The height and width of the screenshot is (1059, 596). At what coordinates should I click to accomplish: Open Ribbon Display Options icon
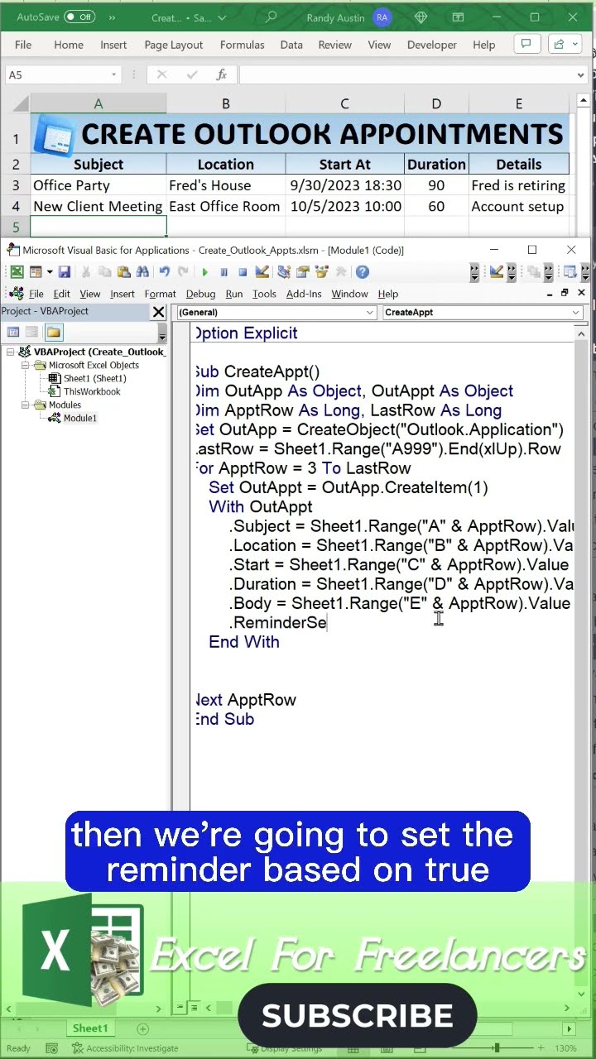(458, 17)
